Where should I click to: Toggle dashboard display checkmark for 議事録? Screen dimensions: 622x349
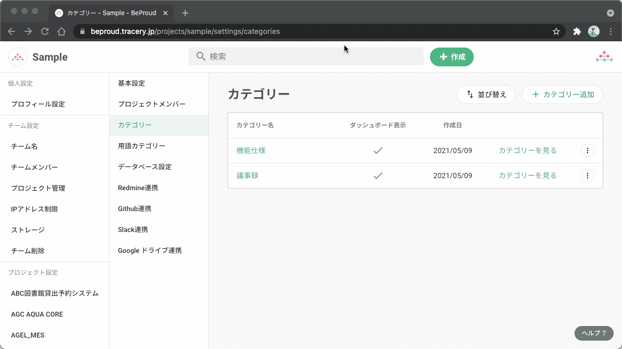378,176
